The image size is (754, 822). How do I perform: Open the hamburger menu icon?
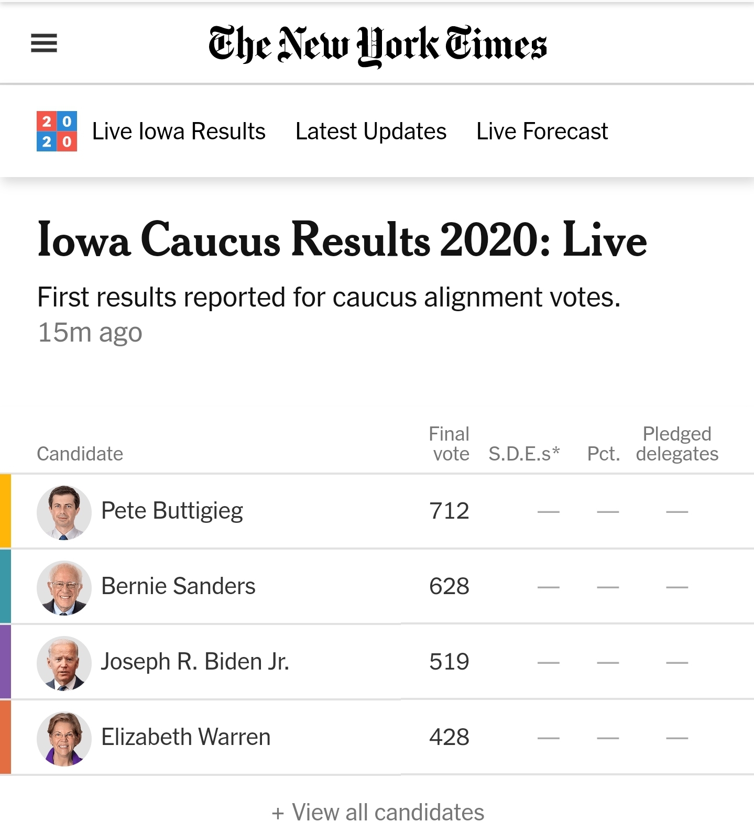(x=44, y=43)
